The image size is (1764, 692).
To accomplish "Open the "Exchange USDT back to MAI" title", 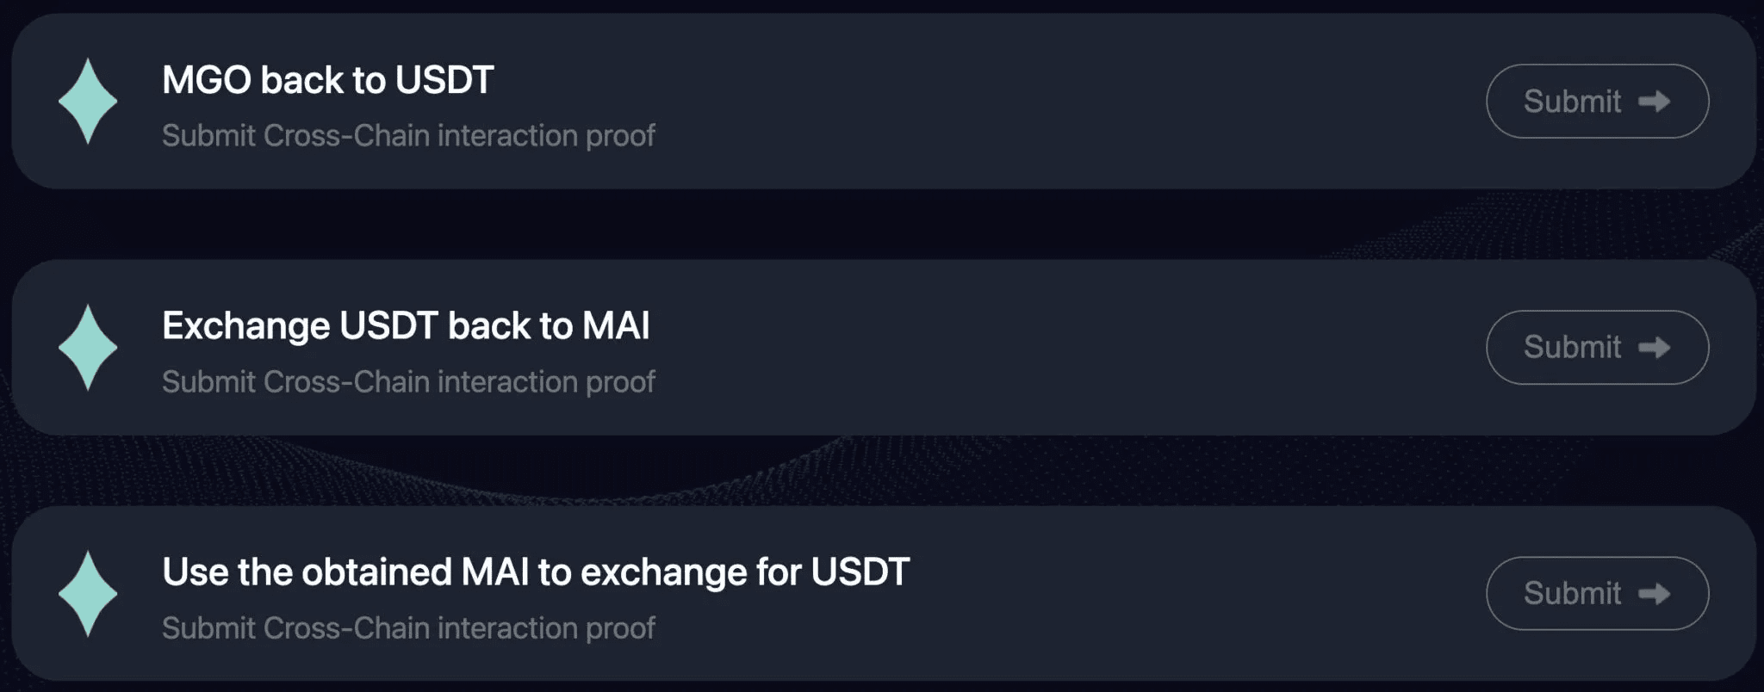I will coord(406,326).
